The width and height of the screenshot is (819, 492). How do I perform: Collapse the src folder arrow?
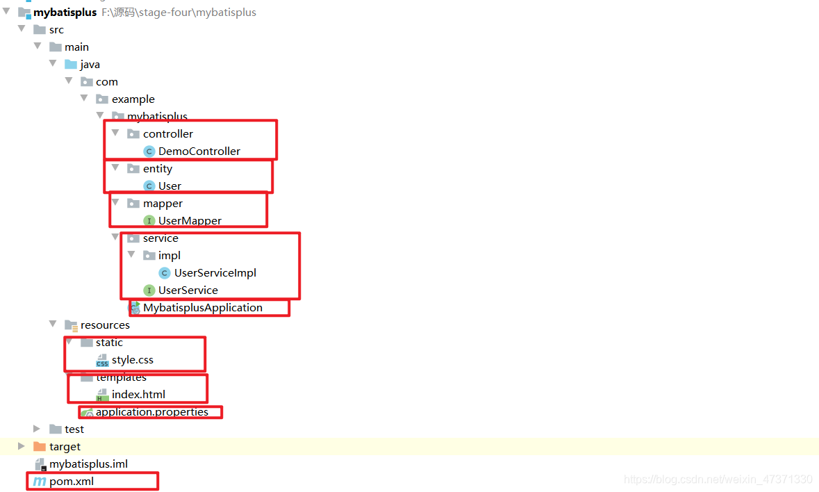click(22, 28)
